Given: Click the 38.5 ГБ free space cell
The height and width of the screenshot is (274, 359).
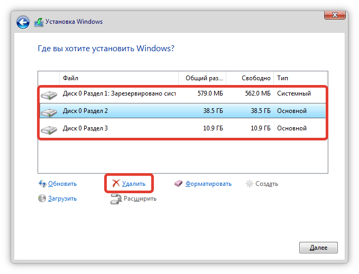Looking at the screenshot, I should [x=261, y=111].
